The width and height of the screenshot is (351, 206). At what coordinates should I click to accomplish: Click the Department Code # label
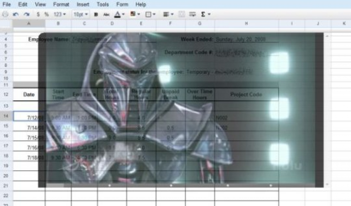click(188, 52)
